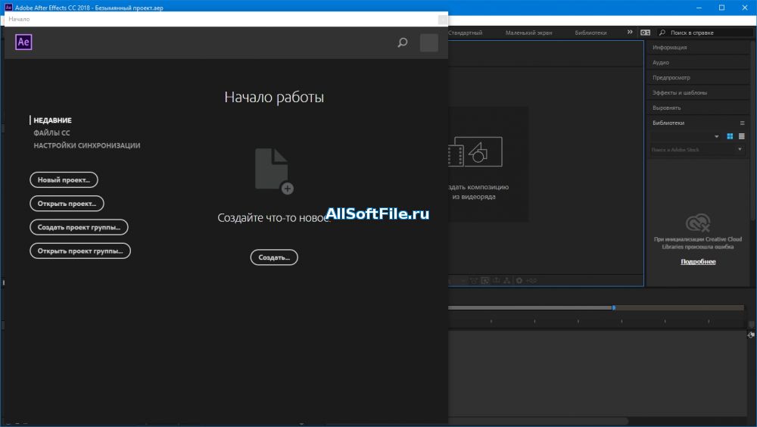Click the search magnifier in Start window

[x=403, y=43]
